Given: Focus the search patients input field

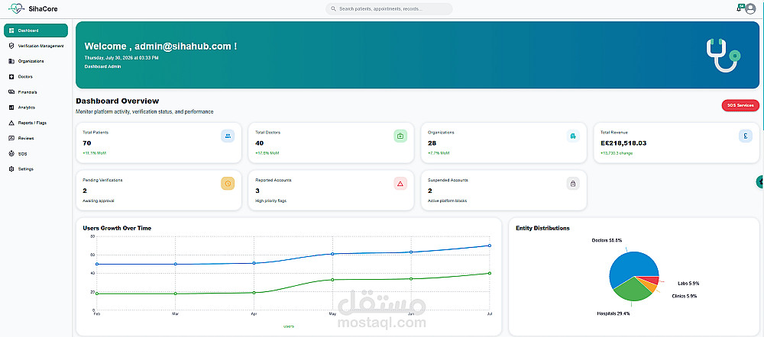Looking at the screenshot, I should (x=389, y=8).
